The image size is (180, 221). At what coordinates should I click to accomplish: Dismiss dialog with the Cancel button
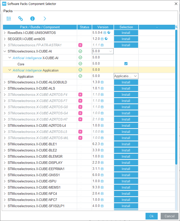pyautogui.click(x=170, y=216)
